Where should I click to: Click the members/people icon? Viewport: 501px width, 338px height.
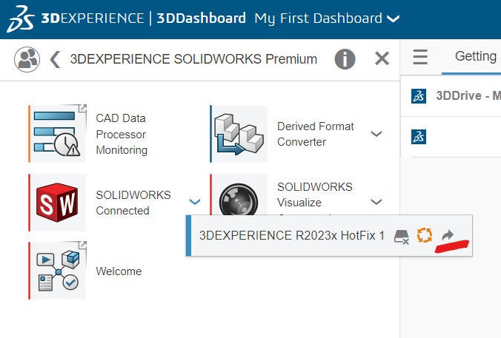pyautogui.click(x=27, y=59)
